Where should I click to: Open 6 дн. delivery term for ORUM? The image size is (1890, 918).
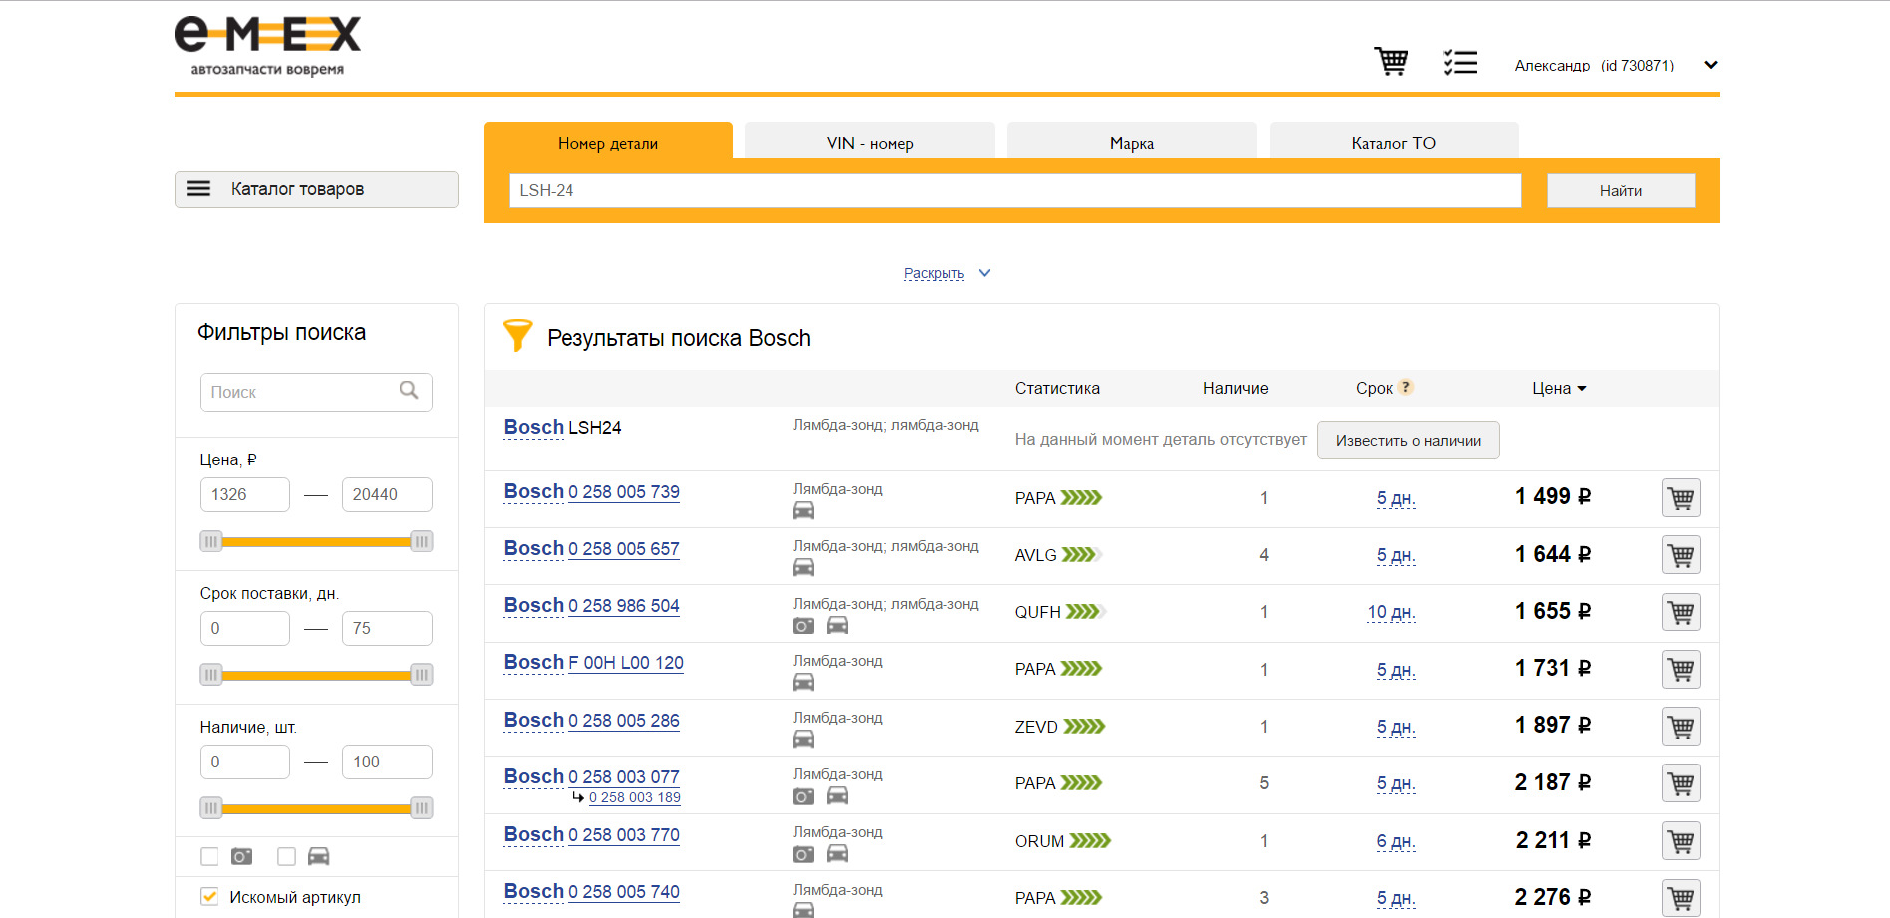click(1396, 841)
